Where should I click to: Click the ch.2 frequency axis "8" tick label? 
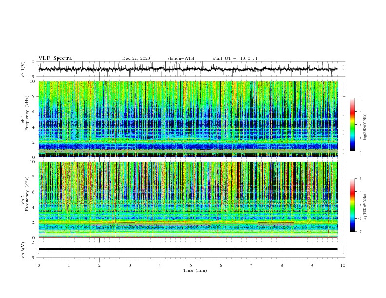coord(35,177)
